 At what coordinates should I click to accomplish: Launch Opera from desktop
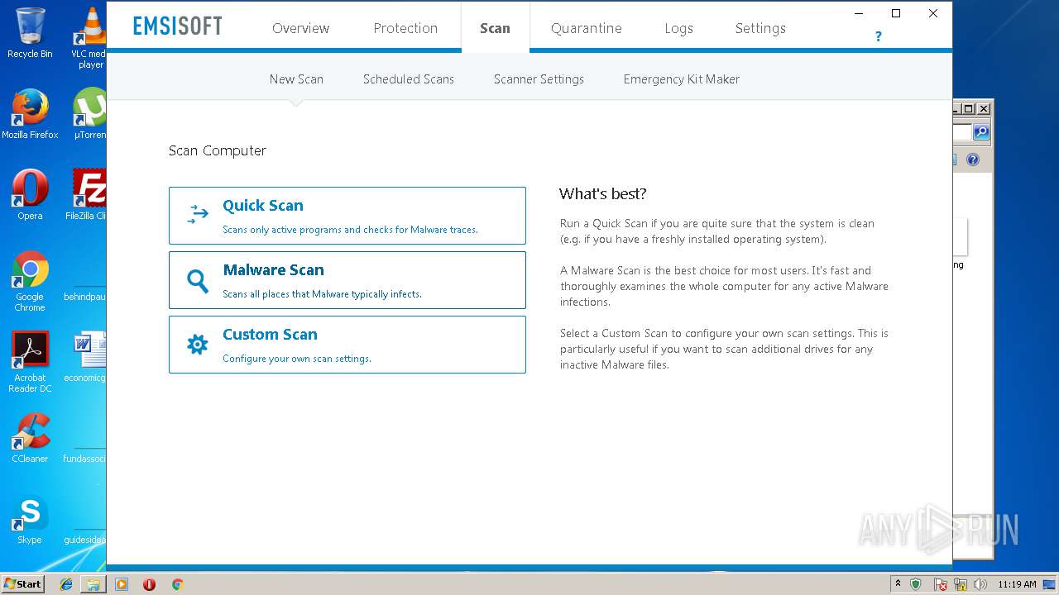point(30,195)
